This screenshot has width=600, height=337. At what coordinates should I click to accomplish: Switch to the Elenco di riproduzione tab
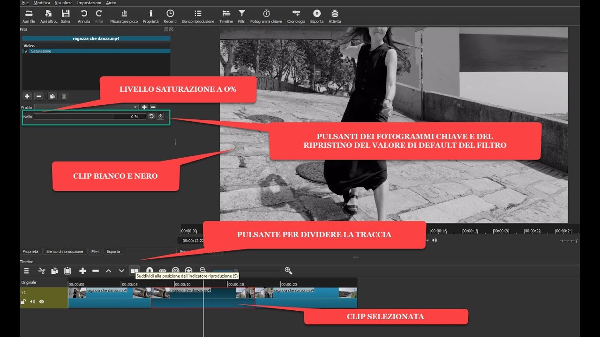coord(65,251)
